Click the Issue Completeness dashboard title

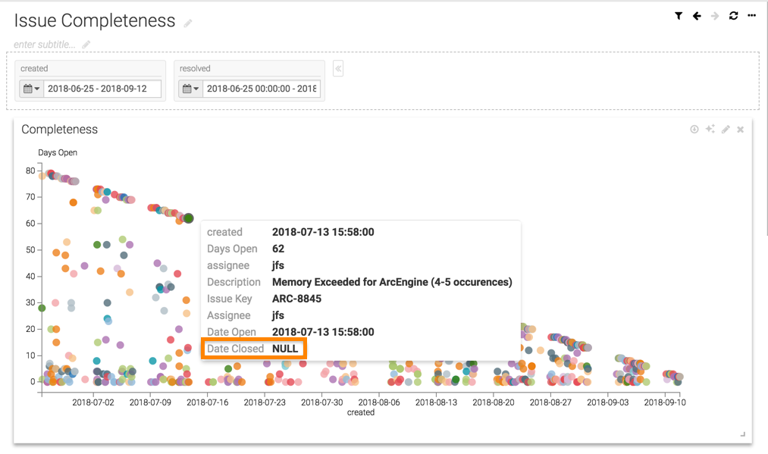[95, 21]
